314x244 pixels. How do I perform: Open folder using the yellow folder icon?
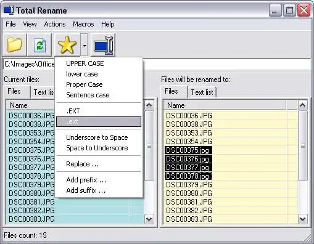coord(15,44)
